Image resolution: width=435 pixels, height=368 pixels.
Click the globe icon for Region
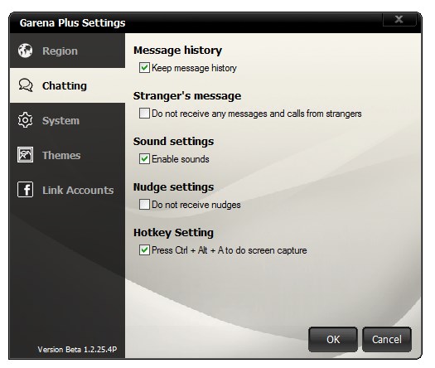[25, 51]
